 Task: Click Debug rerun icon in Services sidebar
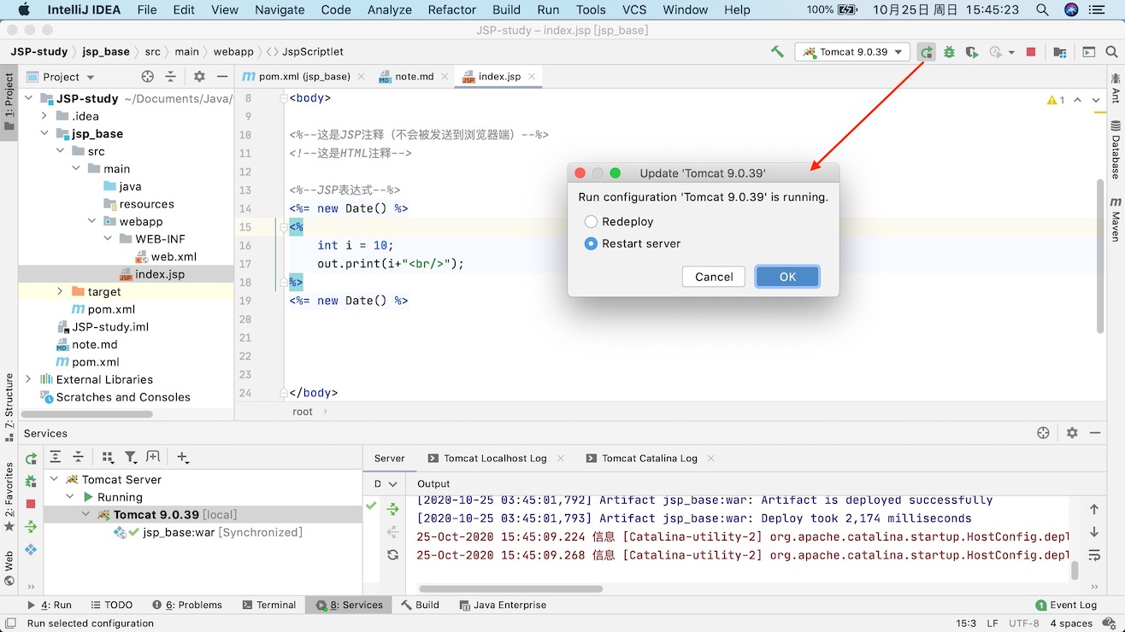click(31, 482)
